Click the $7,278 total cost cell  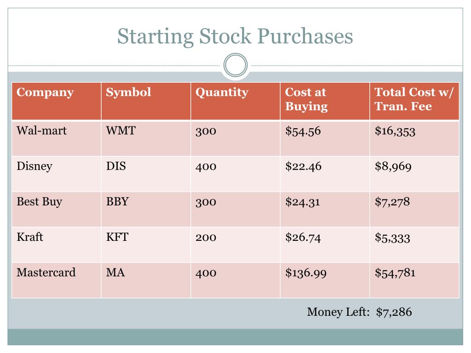pos(414,209)
